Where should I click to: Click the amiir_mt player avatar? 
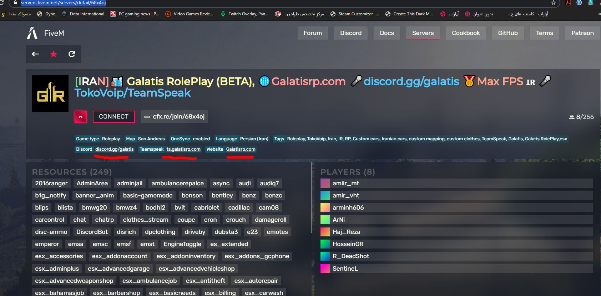(325, 183)
